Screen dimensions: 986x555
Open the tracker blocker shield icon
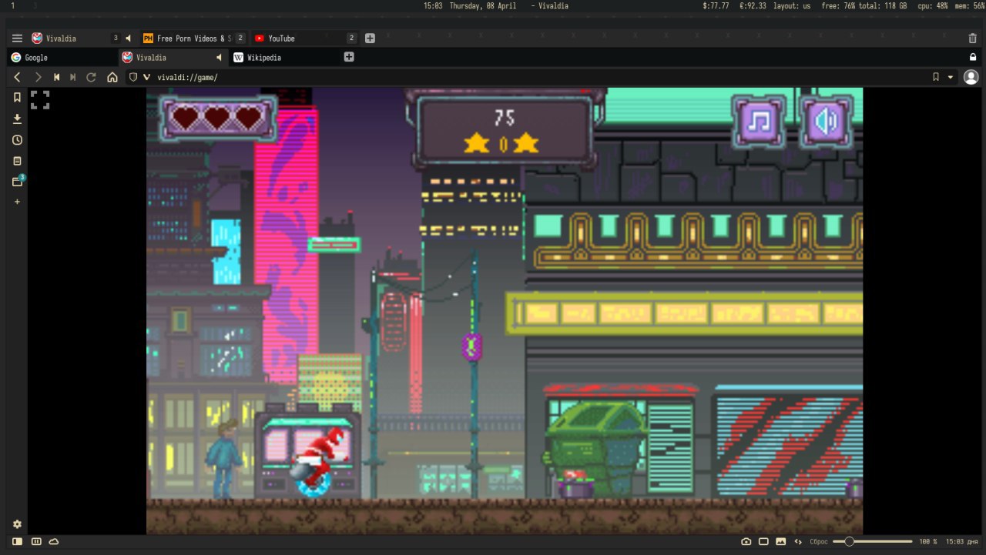[x=133, y=77]
